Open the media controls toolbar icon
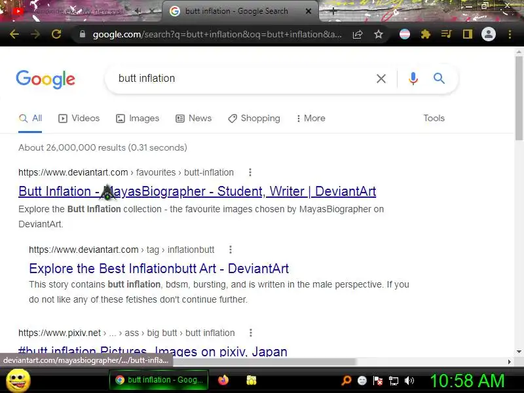 (446, 34)
